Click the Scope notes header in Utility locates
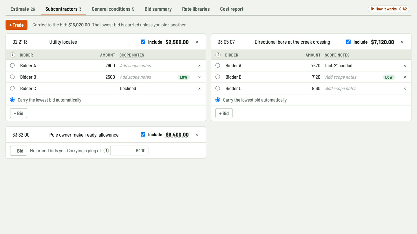The height and width of the screenshot is (234, 417). [x=132, y=55]
